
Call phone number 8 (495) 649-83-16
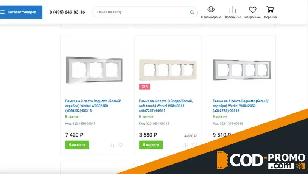[x=67, y=12]
